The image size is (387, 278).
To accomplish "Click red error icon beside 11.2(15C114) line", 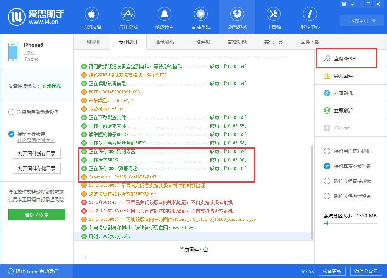I will click(84, 202).
